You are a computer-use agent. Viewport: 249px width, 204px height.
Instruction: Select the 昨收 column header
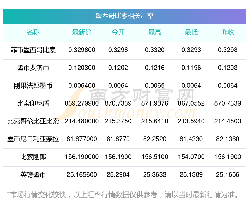tap(228, 32)
